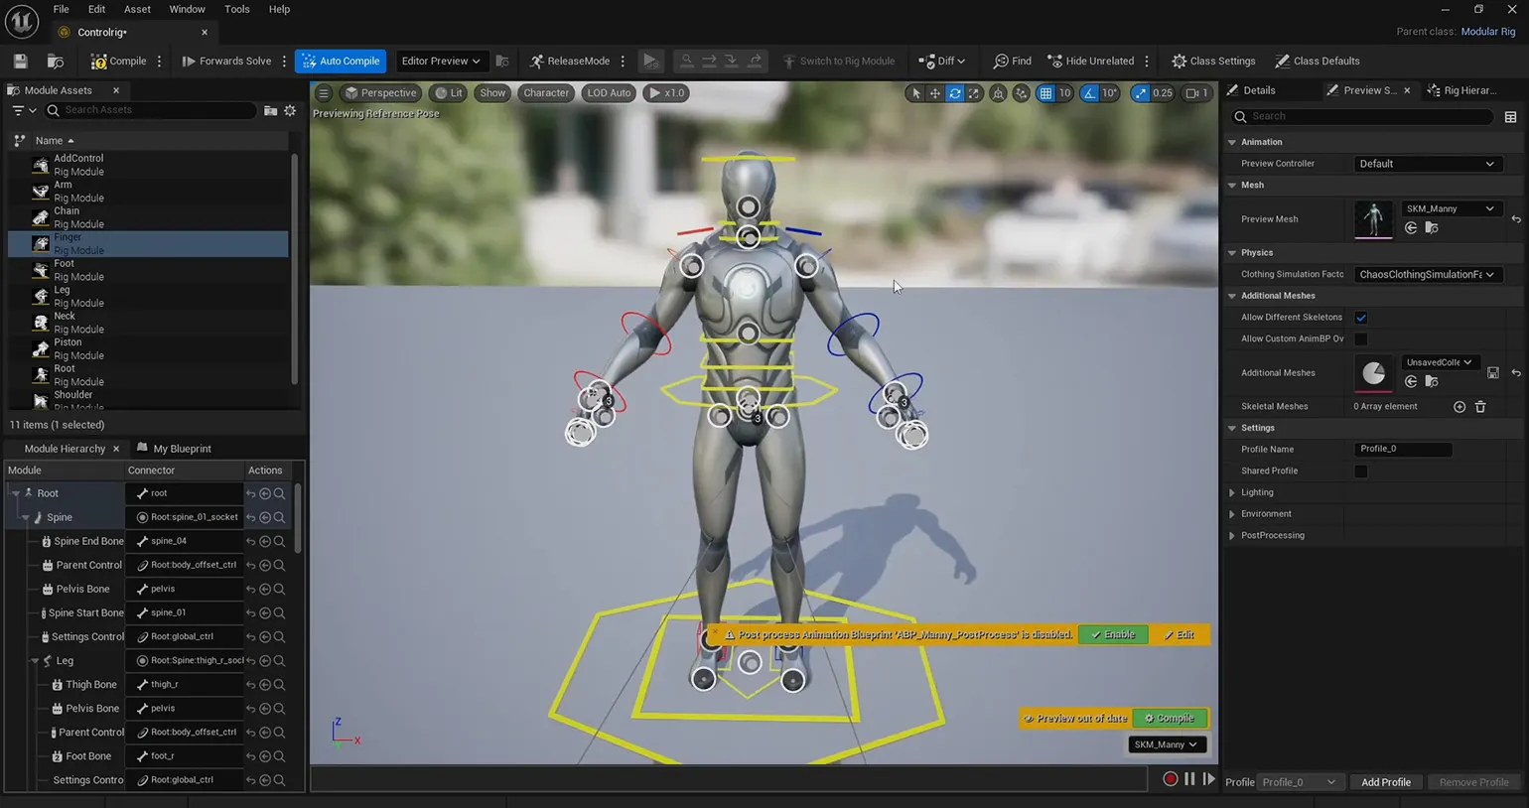Click the green Enable button in warning

1112,634
